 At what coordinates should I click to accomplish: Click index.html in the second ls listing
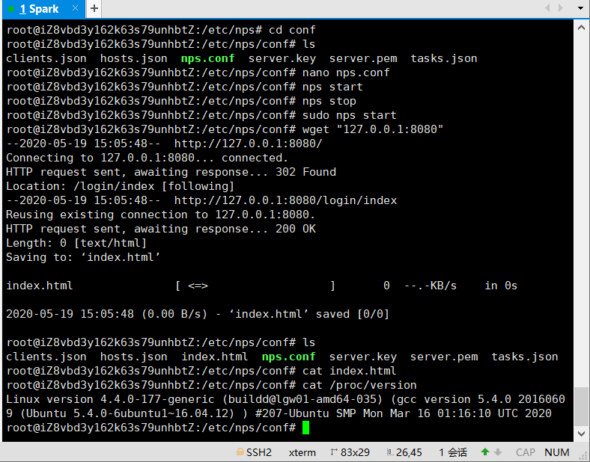(x=214, y=357)
